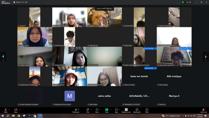209x118 pixels.
Task: Click the 'Marisya S' name tile
Action: coord(174,96)
